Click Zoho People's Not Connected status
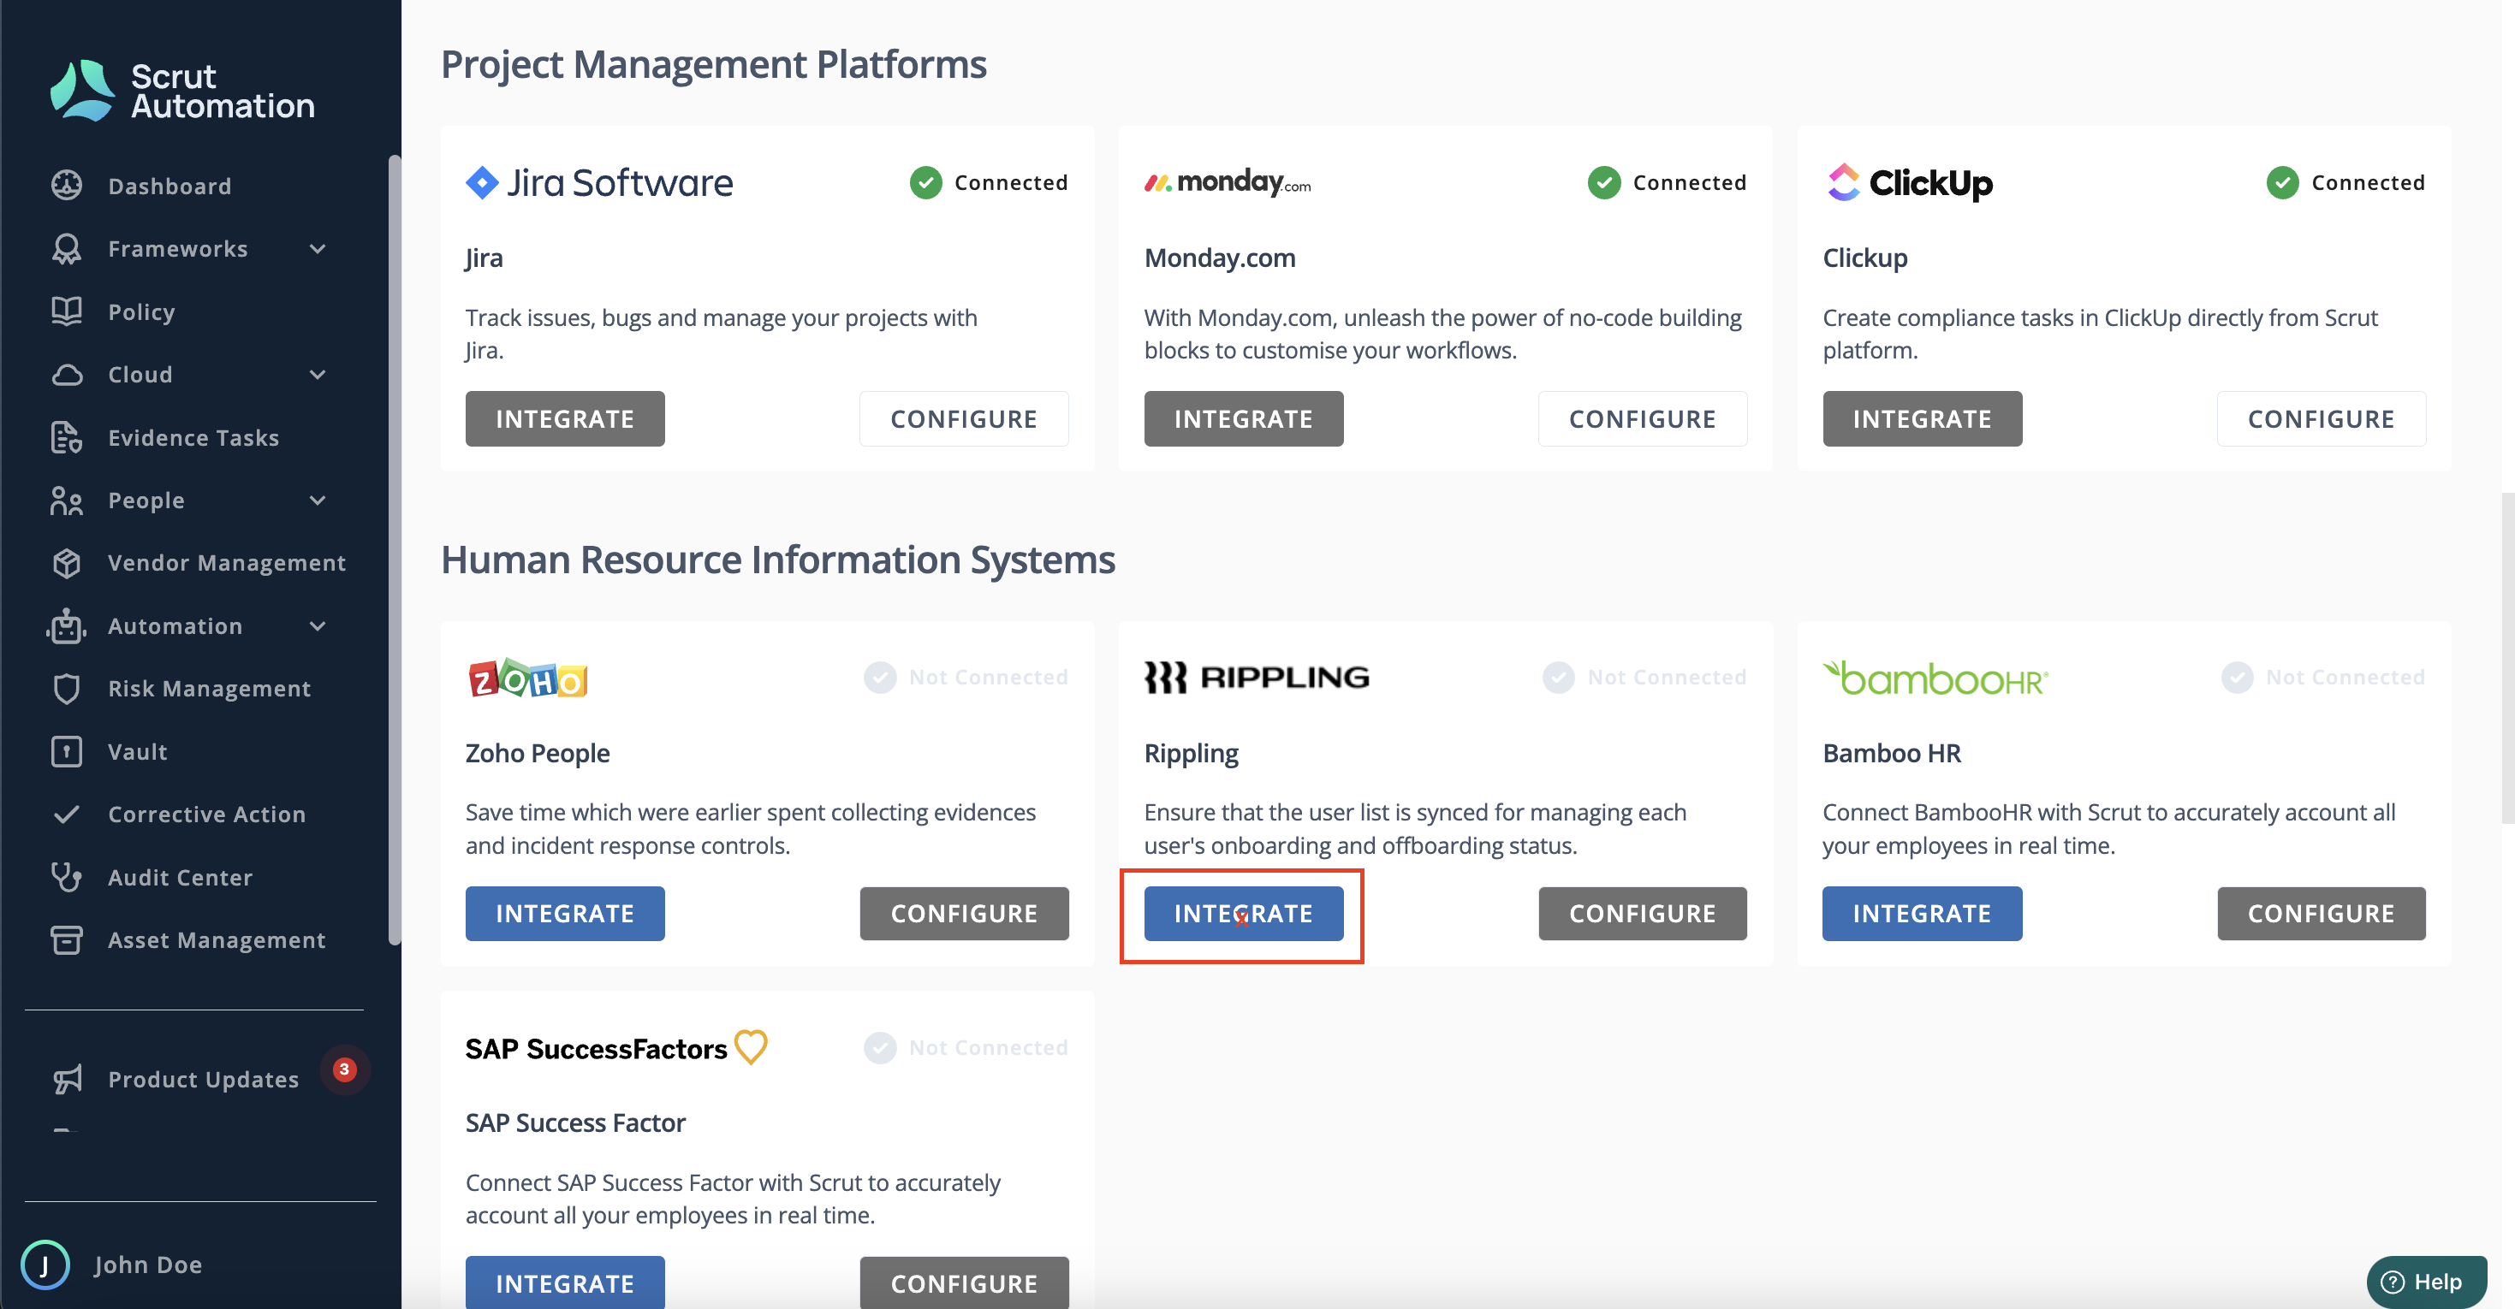 click(x=966, y=677)
